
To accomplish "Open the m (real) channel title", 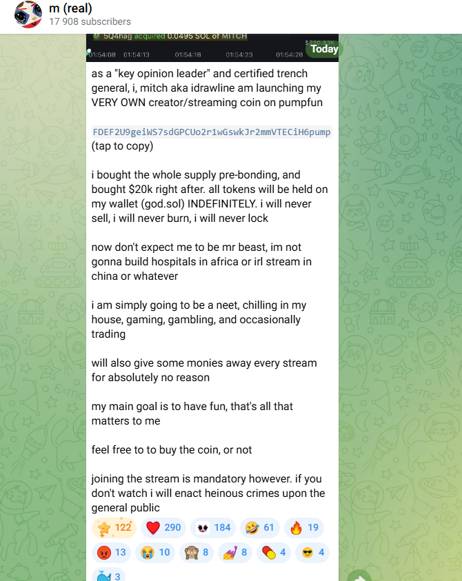I will (x=70, y=8).
